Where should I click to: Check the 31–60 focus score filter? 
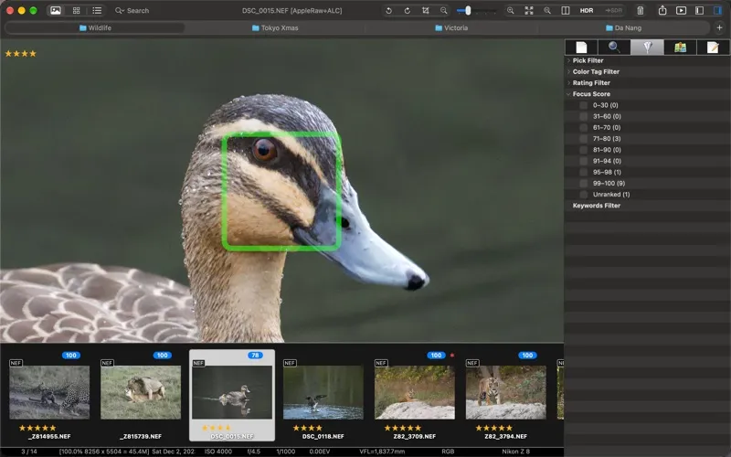pyautogui.click(x=583, y=117)
